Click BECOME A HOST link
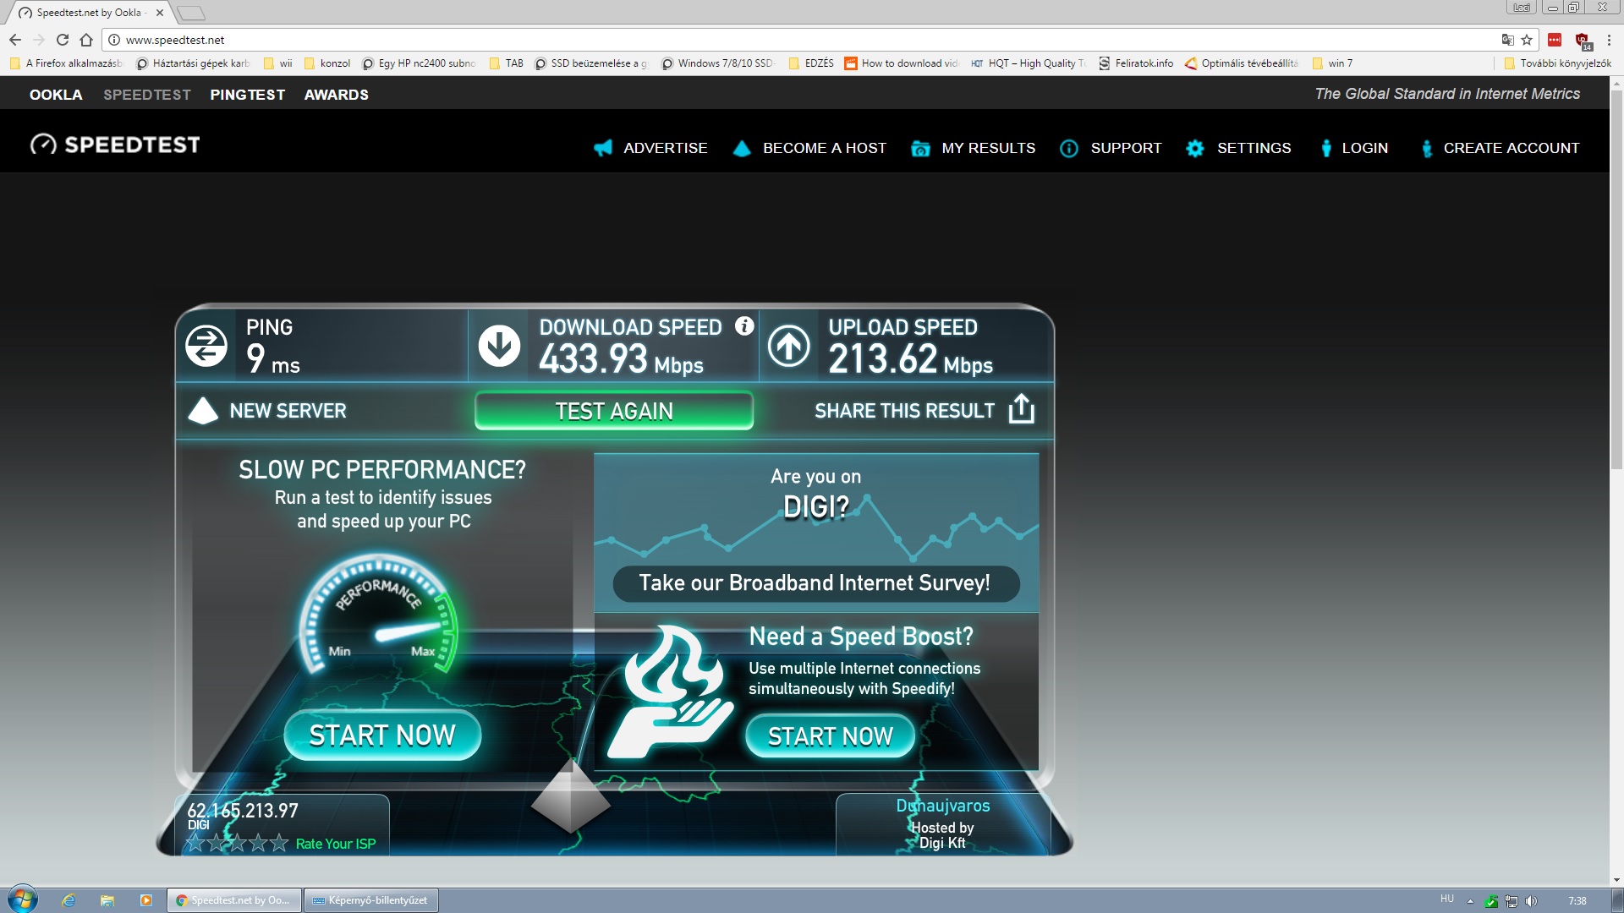The image size is (1624, 913). (825, 148)
